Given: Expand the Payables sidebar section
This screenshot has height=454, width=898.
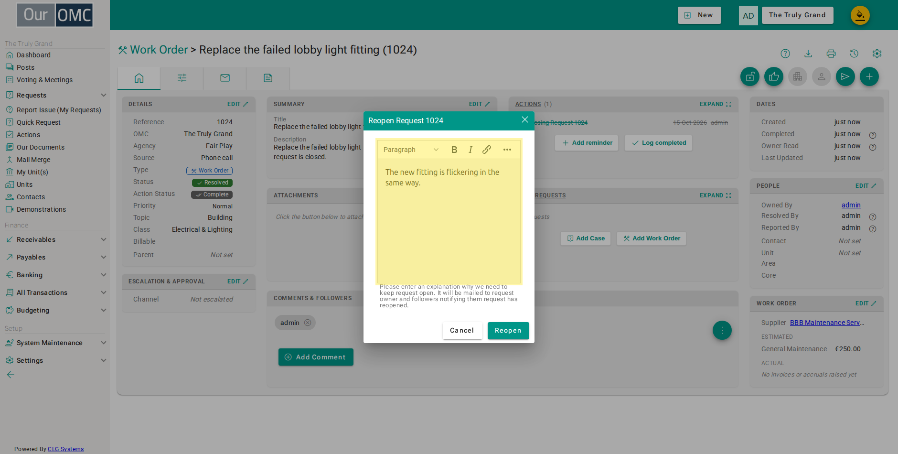Looking at the screenshot, I should tap(56, 257).
